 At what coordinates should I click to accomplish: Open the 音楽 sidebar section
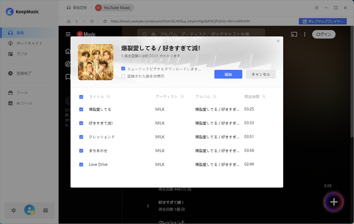[29, 33]
